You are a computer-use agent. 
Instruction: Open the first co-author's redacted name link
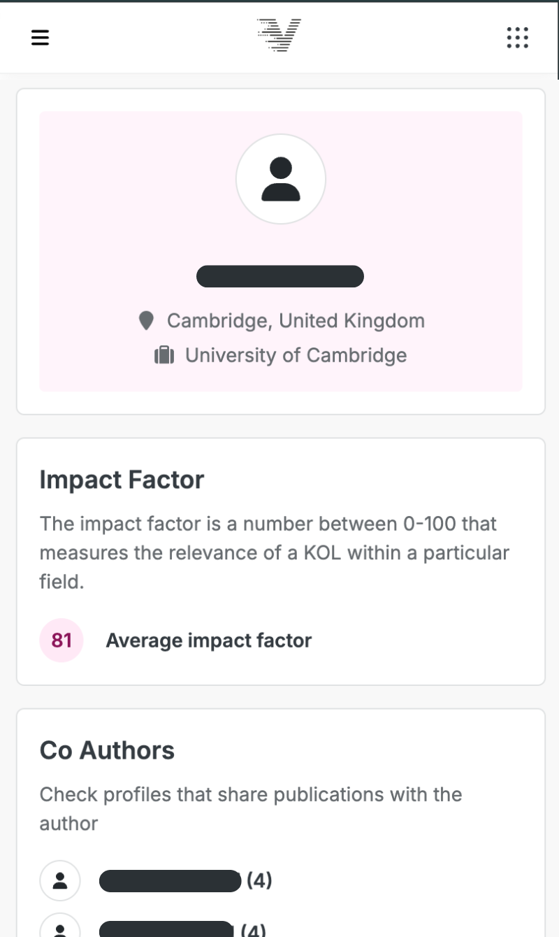tap(170, 881)
